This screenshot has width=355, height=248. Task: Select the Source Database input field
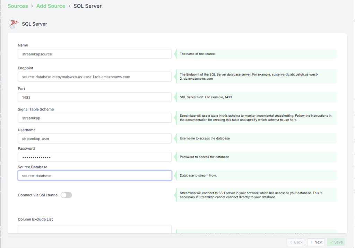pos(95,175)
